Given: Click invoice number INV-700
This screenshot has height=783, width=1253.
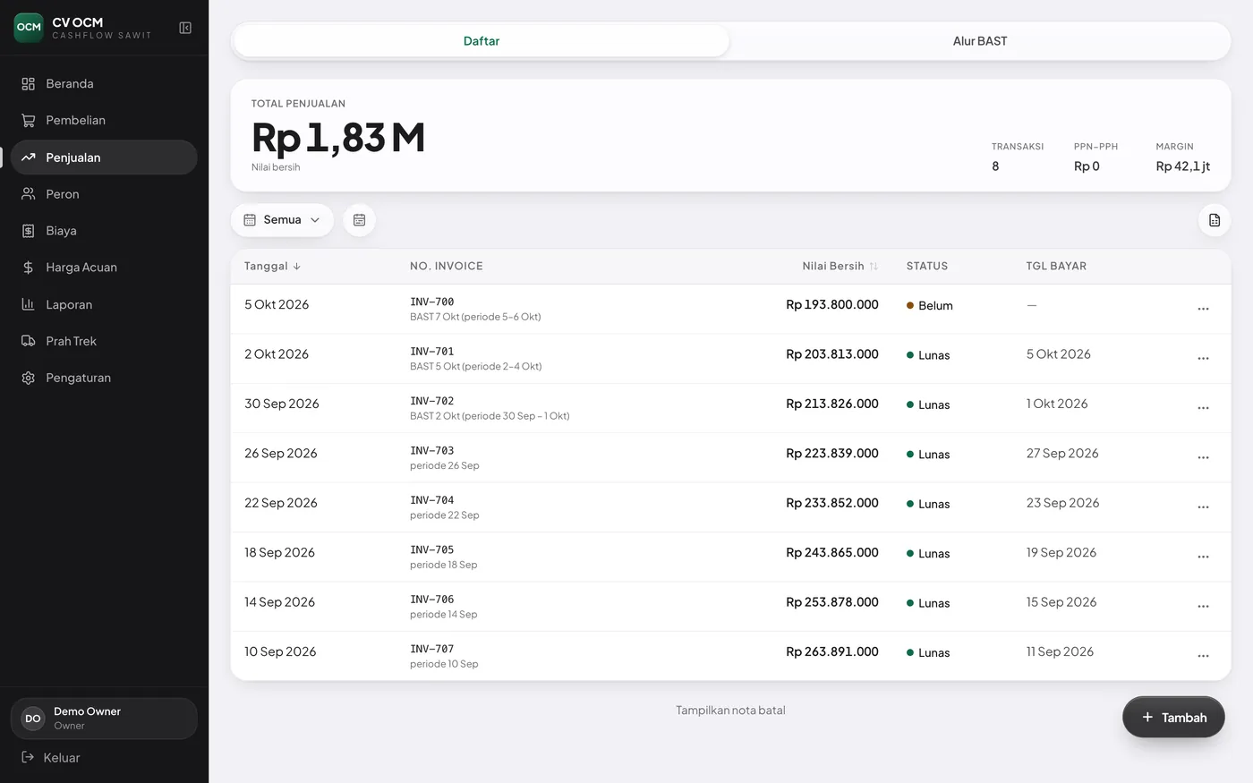Looking at the screenshot, I should [x=432, y=302].
